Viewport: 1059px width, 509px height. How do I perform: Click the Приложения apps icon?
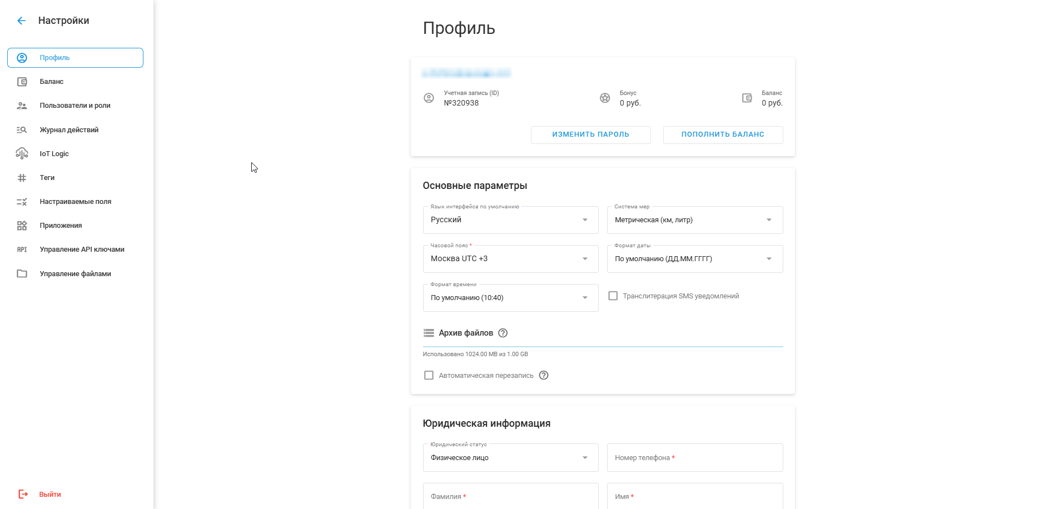point(22,226)
